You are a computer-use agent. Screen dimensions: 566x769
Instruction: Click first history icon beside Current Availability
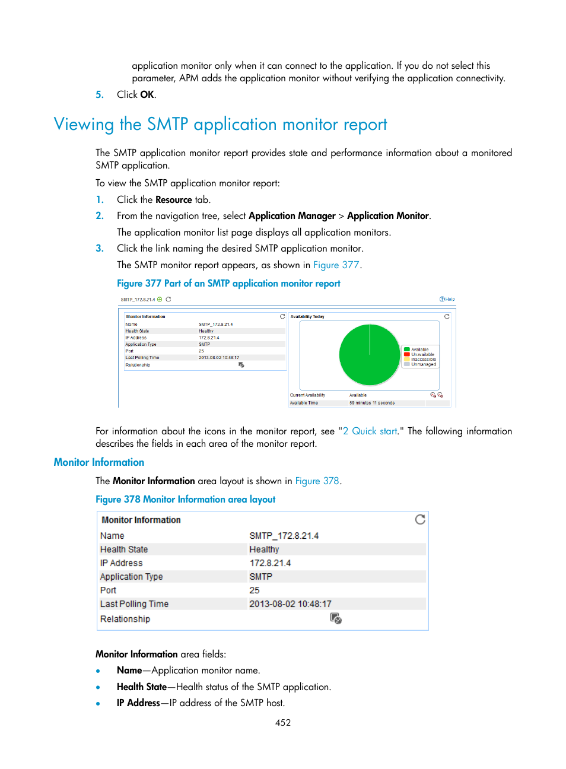coord(433,395)
